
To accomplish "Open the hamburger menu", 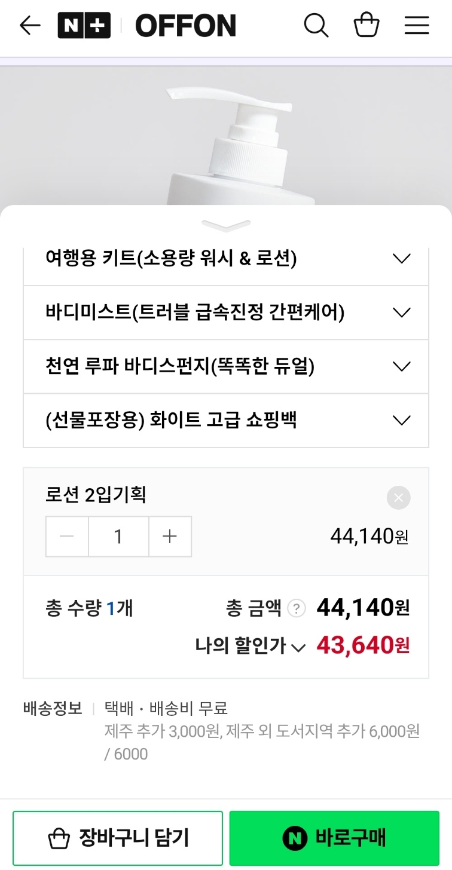I will [x=417, y=26].
